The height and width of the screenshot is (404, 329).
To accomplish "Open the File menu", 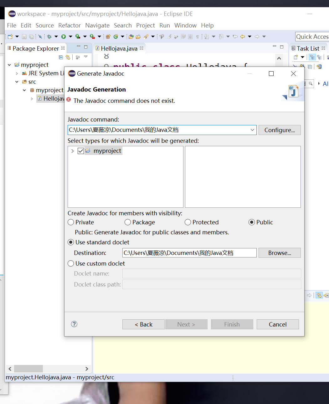I will click(x=12, y=25).
